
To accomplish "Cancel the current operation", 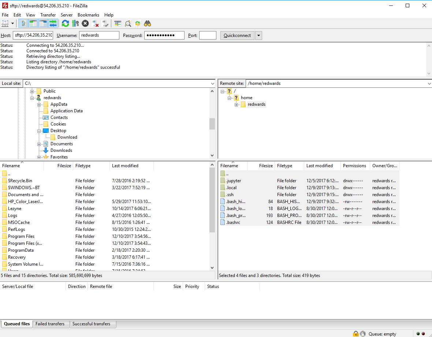I will point(85,24).
